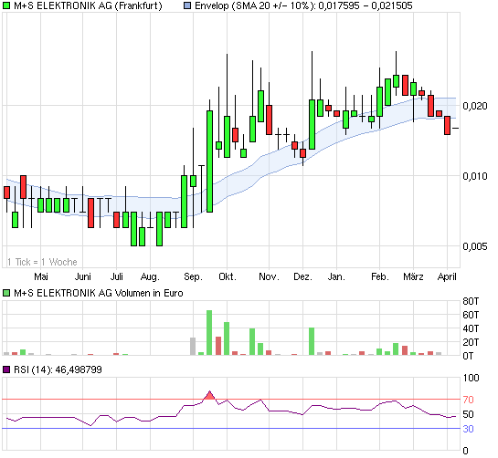Viewport: 498px width, 458px height.
Task: Click the 20T volume axis label
Action: point(471,342)
